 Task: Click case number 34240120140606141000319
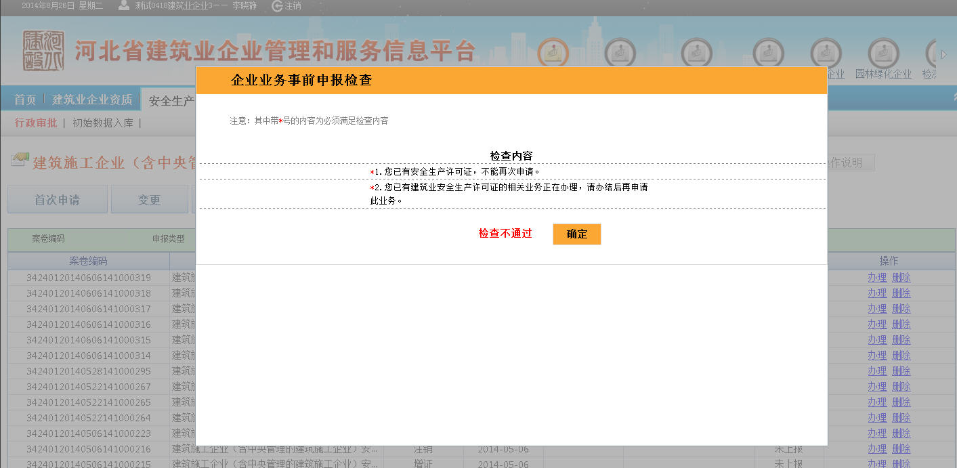[89, 278]
